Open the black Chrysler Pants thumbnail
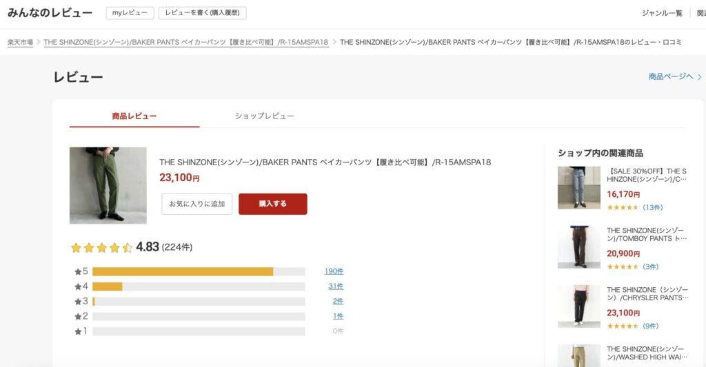Image resolution: width=706 pixels, height=367 pixels. coord(578,306)
